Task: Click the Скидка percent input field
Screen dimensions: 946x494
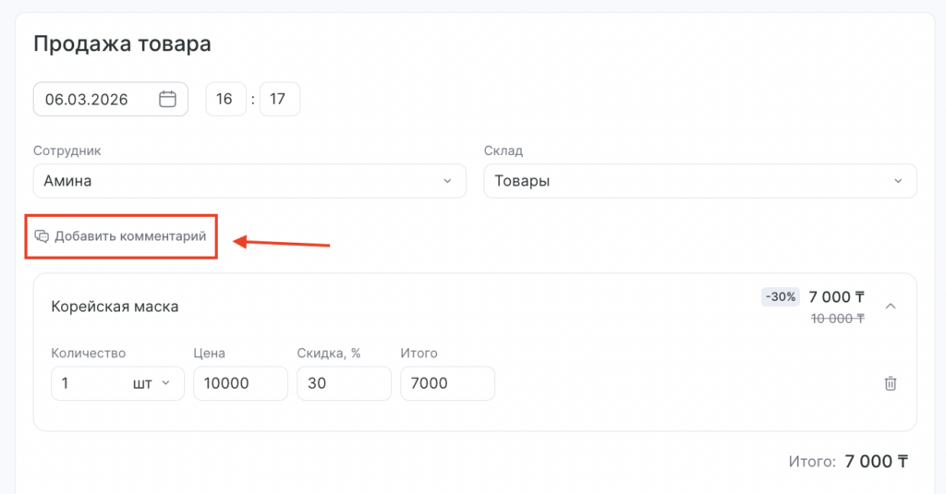Action: pyautogui.click(x=344, y=383)
